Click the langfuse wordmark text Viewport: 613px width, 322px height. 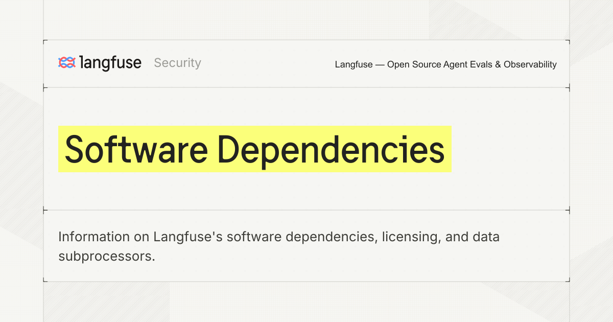[x=111, y=63]
